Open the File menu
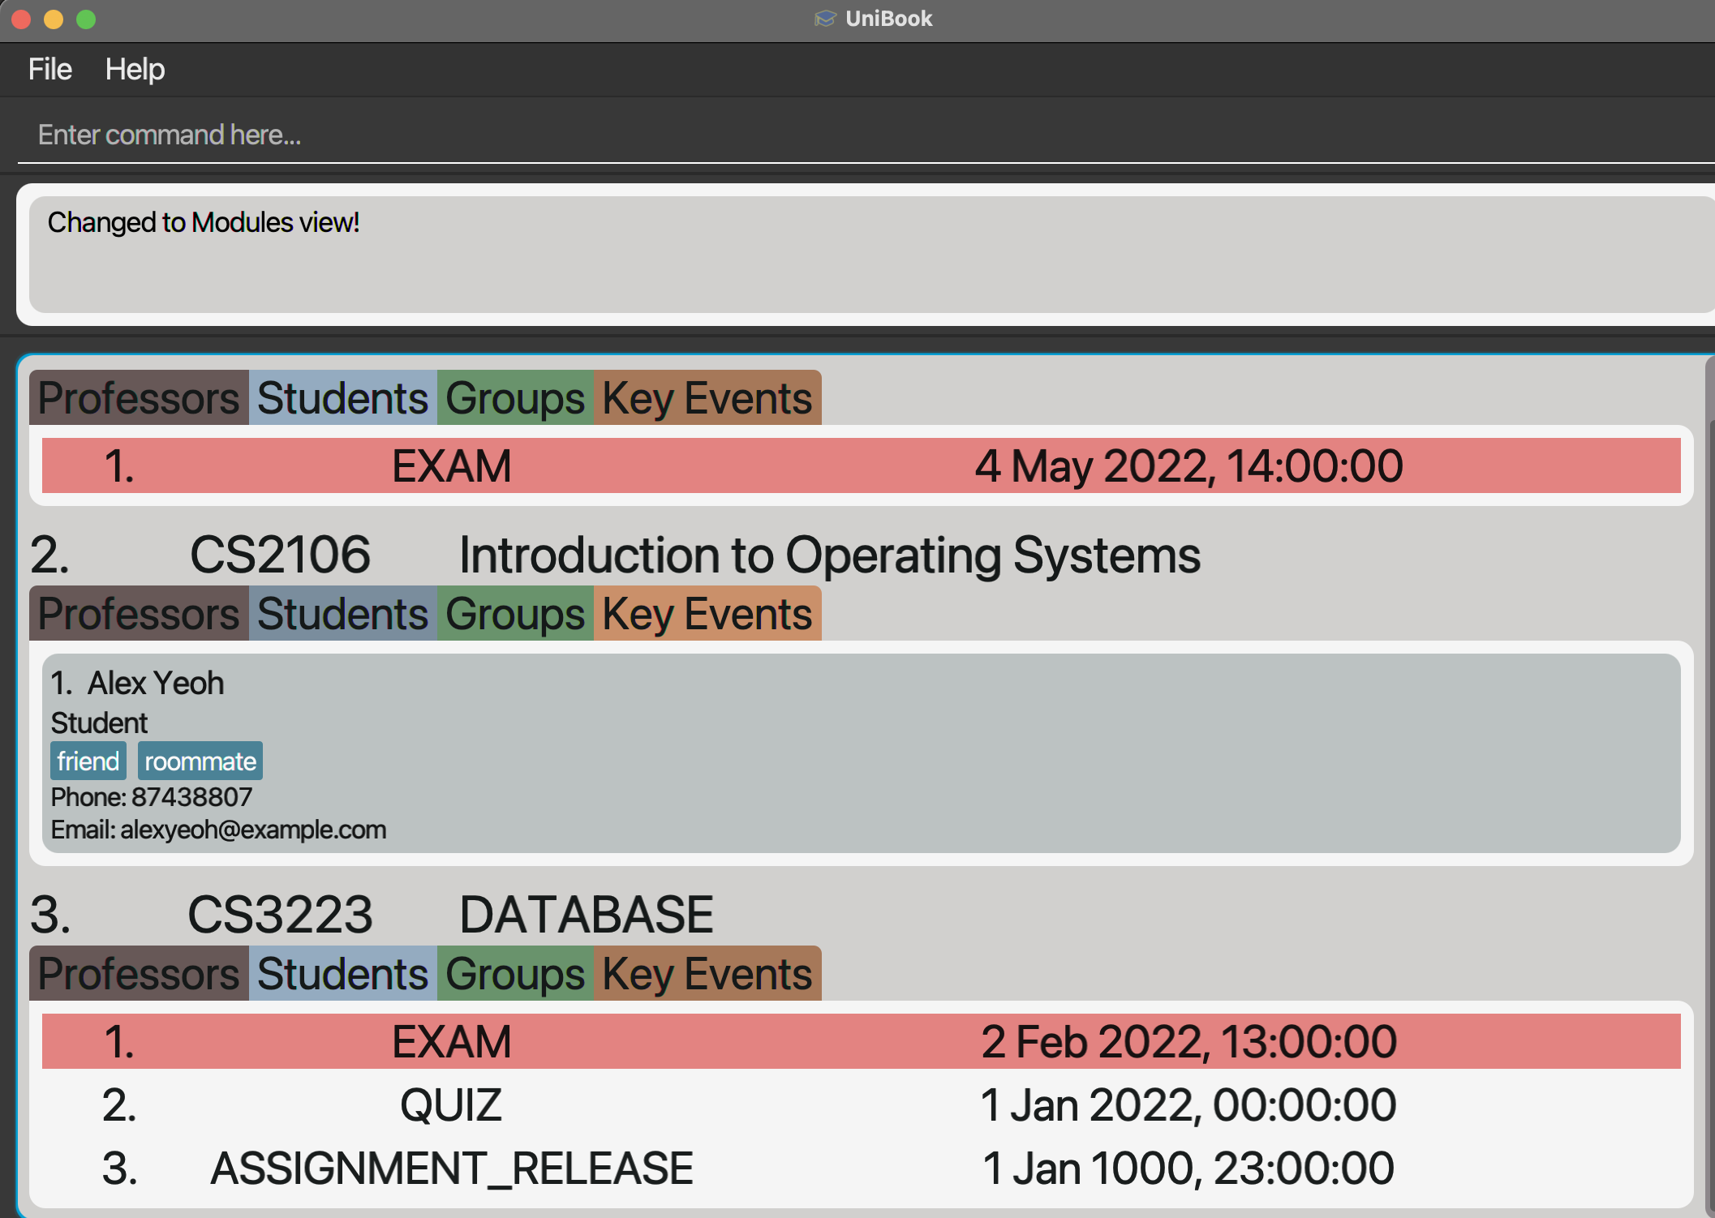This screenshot has width=1715, height=1218. (x=50, y=70)
